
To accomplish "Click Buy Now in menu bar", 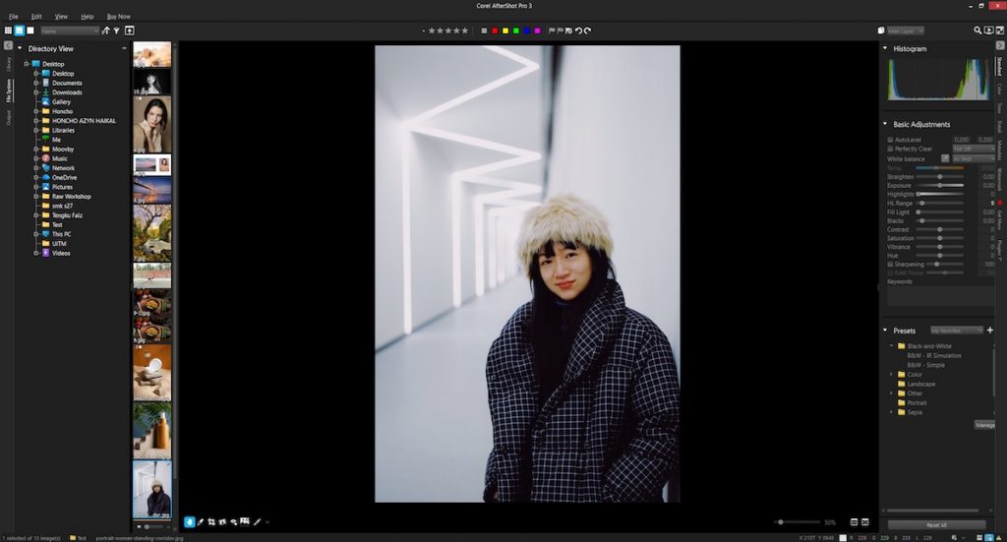I will pos(118,17).
